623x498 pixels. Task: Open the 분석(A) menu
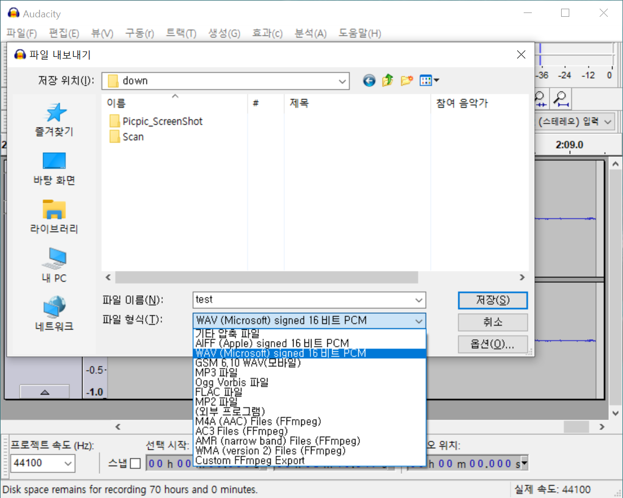pos(310,34)
